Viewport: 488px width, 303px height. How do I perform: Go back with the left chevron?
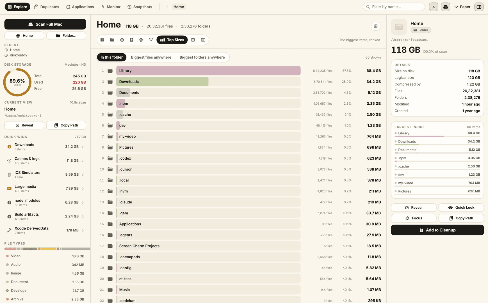click(167, 7)
